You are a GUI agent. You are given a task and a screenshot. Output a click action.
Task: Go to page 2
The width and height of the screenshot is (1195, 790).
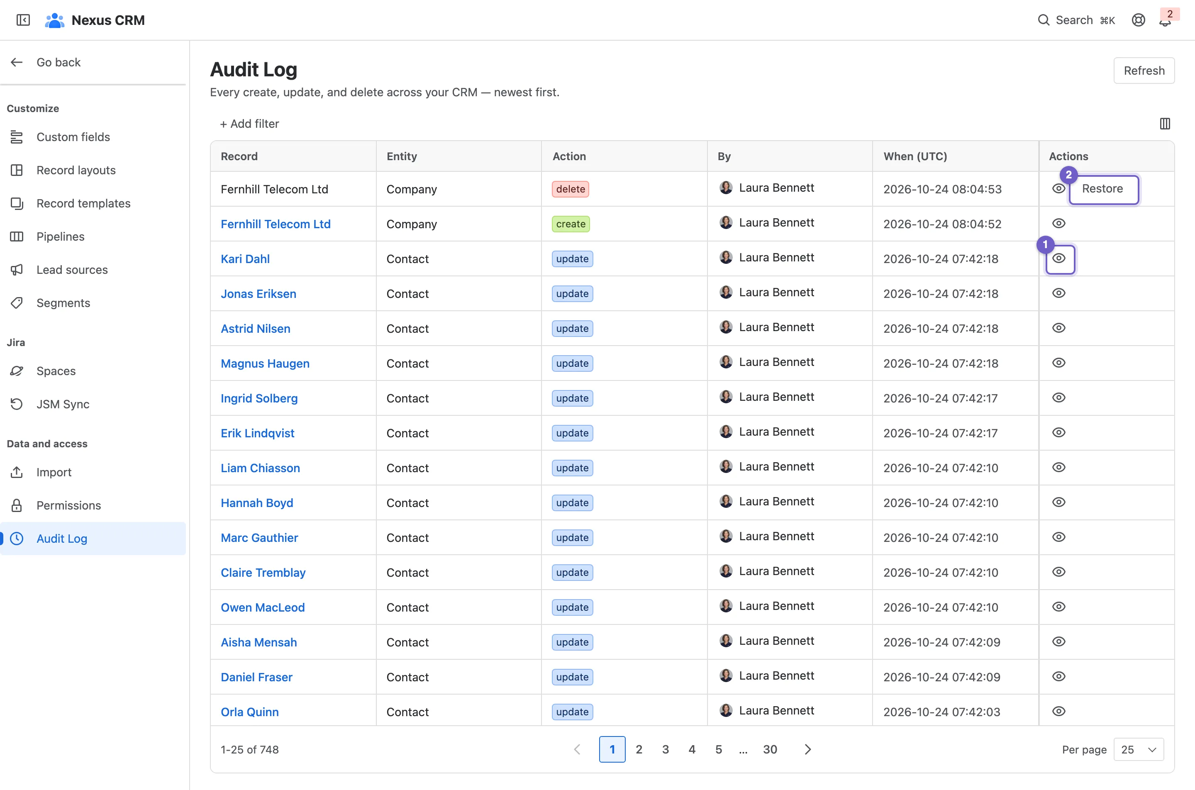click(x=639, y=750)
